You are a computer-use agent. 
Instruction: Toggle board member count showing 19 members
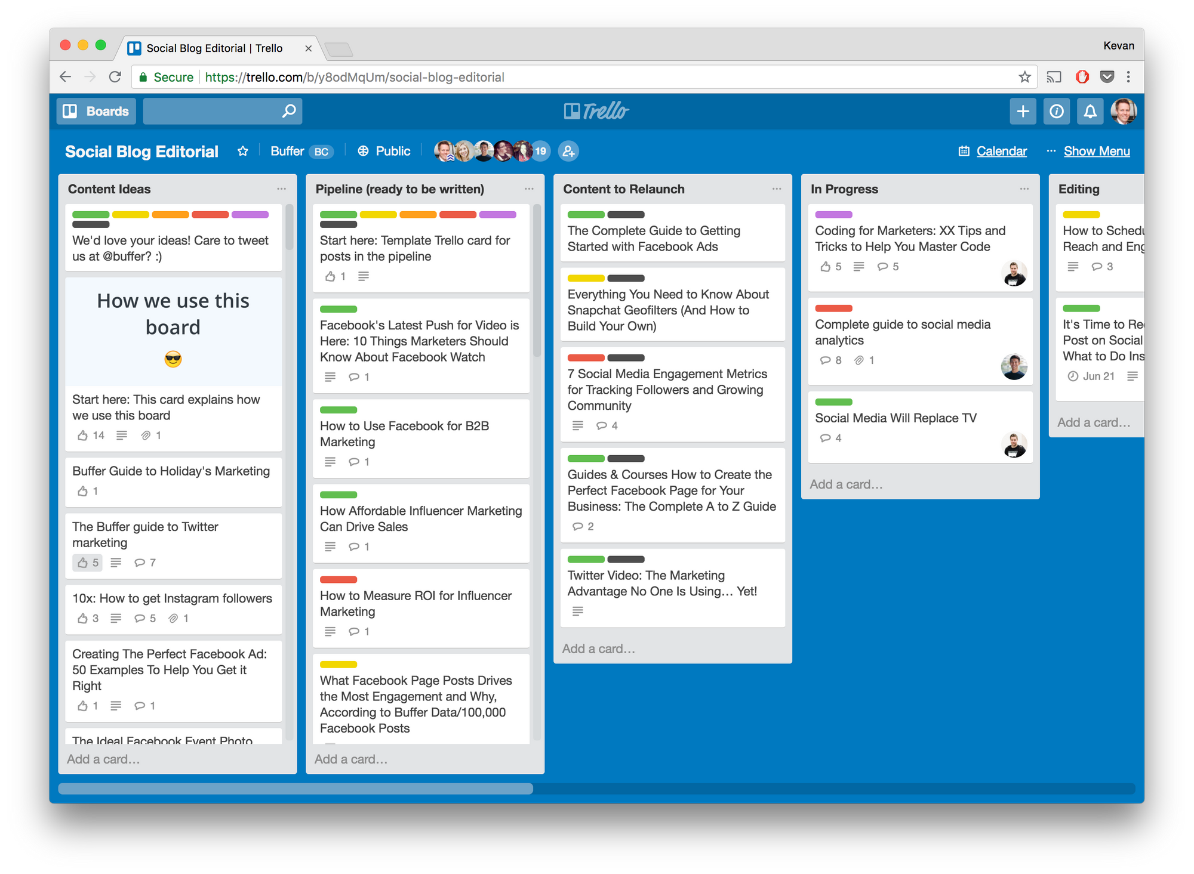point(538,150)
